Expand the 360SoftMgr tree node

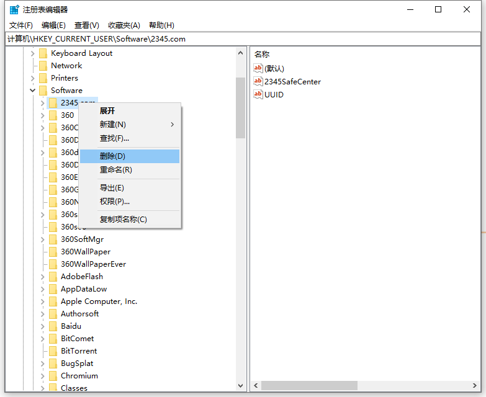[x=43, y=239]
